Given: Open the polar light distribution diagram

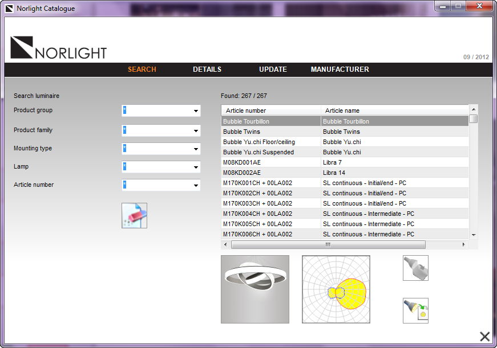Looking at the screenshot, I should coord(336,289).
